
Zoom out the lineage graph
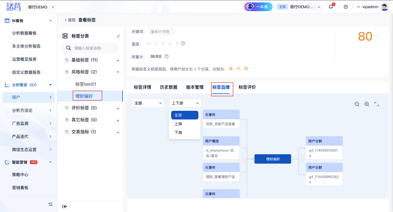click(357, 104)
